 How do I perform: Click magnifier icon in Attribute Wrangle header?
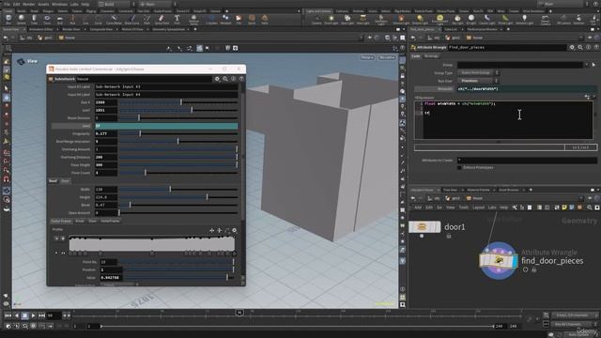click(x=580, y=48)
